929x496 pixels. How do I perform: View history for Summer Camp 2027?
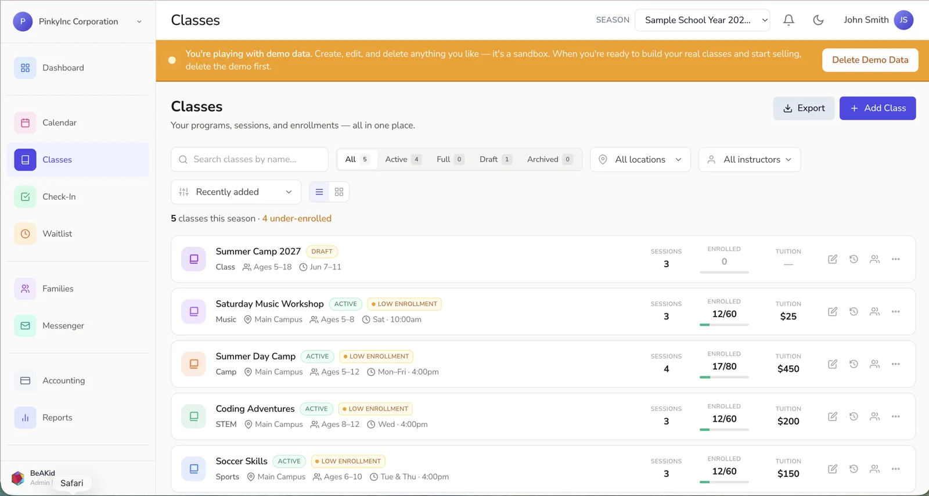click(854, 259)
